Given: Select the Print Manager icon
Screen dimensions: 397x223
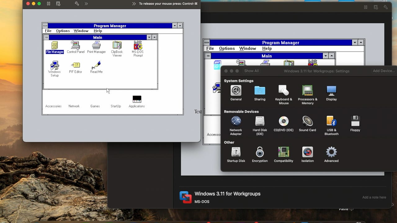Looking at the screenshot, I should pos(96,48).
